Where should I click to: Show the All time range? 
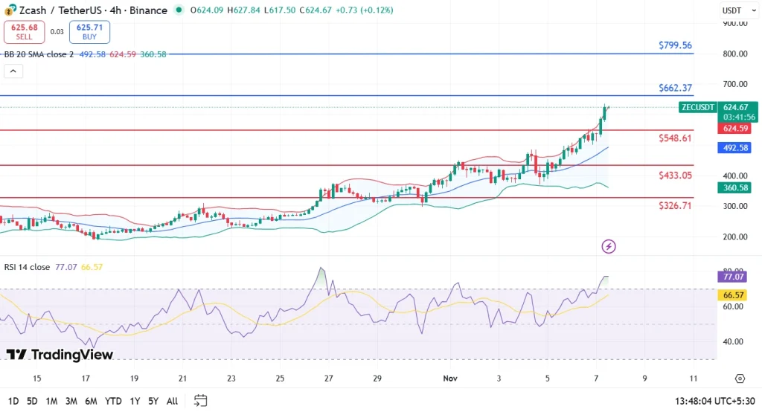[172, 401]
